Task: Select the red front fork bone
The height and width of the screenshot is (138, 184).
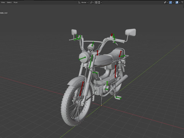Action: [x=82, y=89]
